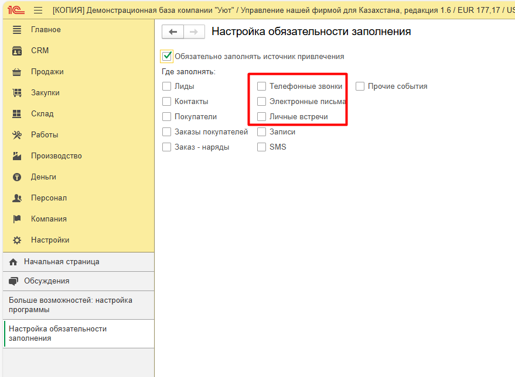Check the Прочие события option

[360, 87]
